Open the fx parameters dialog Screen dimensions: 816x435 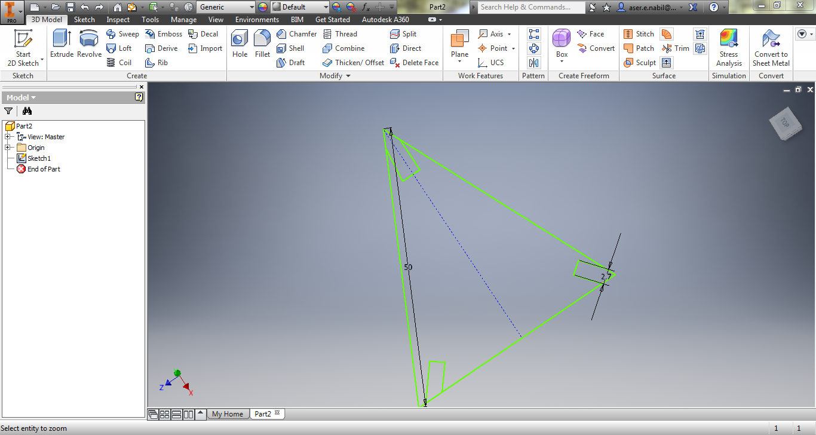(x=366, y=7)
